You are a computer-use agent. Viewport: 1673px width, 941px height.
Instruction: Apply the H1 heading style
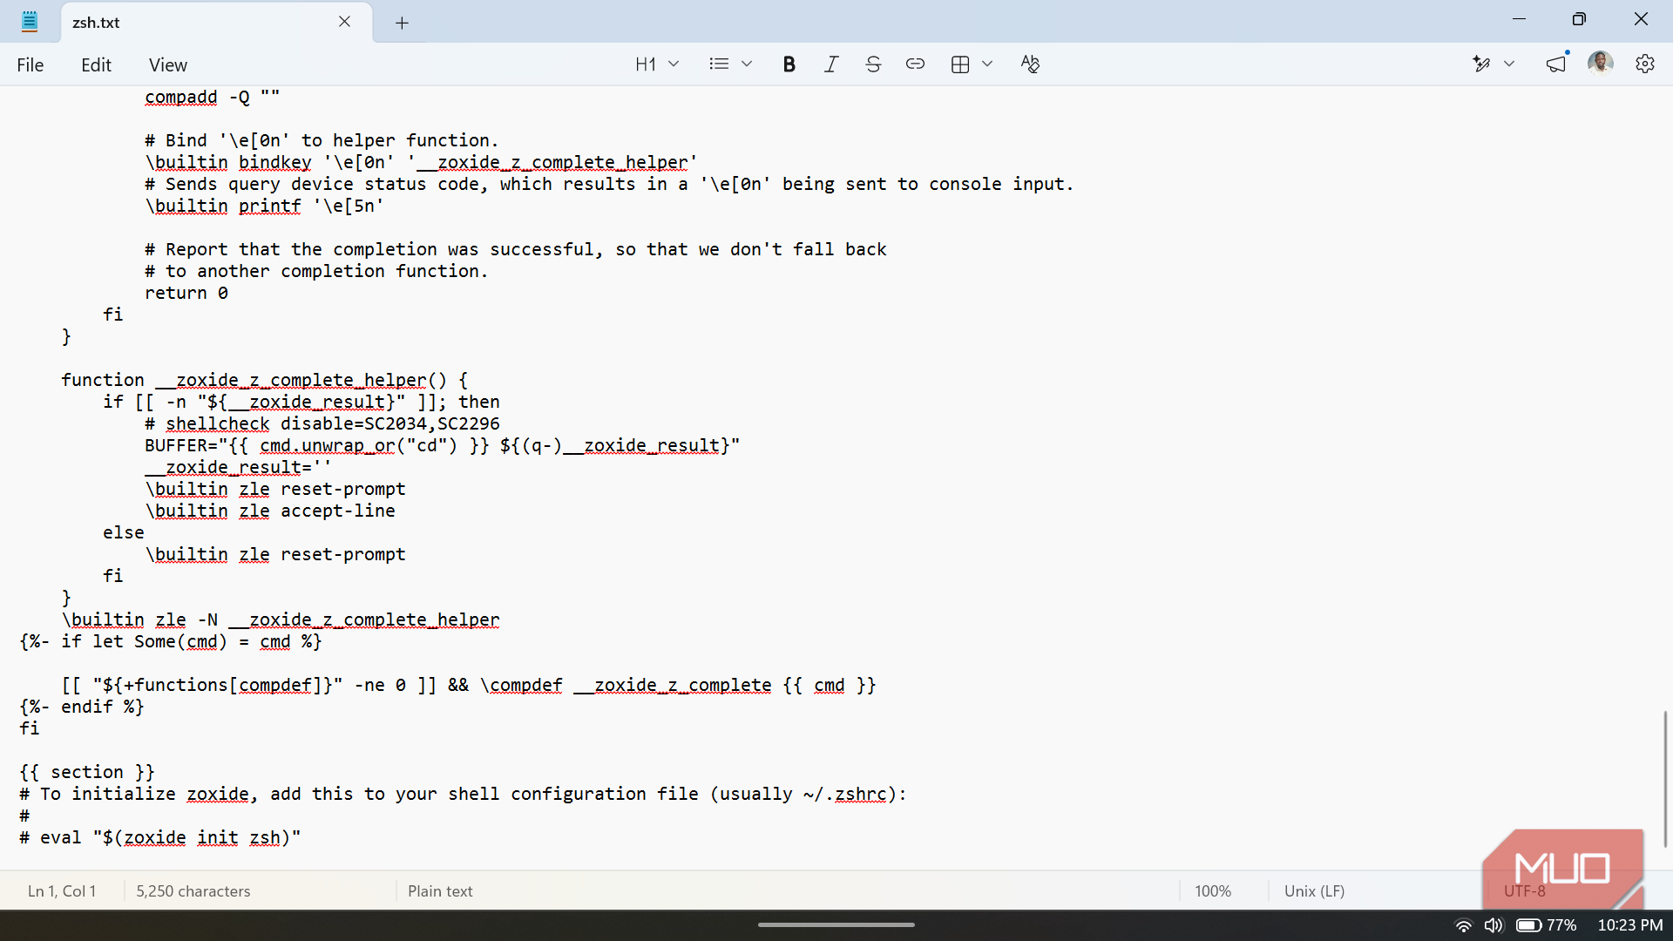coord(646,64)
